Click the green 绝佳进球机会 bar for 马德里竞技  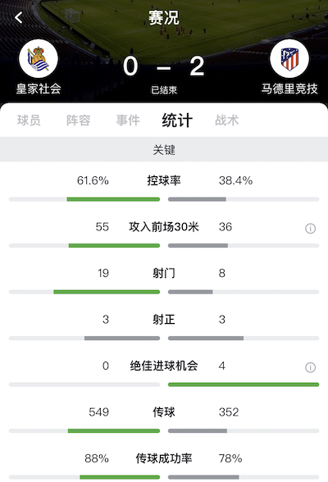point(244,384)
